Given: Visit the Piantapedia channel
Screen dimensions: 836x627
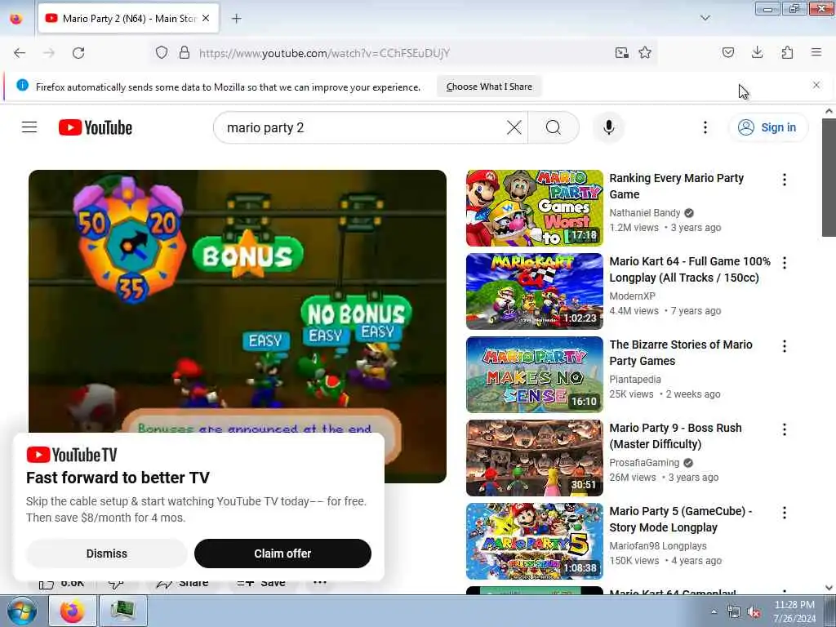Looking at the screenshot, I should (635, 379).
